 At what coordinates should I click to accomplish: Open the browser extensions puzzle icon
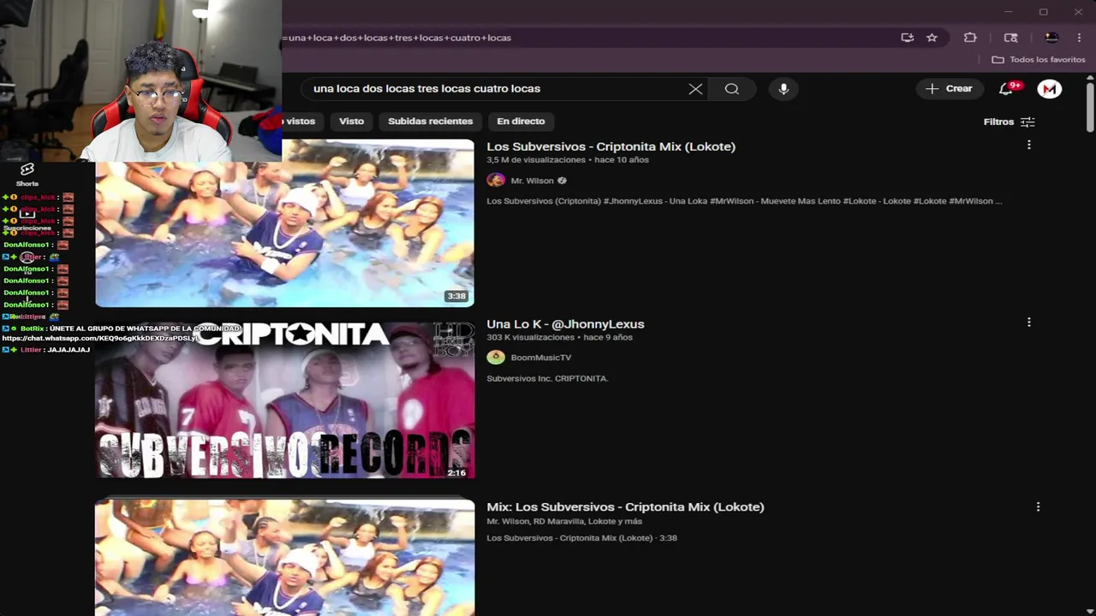tap(970, 38)
